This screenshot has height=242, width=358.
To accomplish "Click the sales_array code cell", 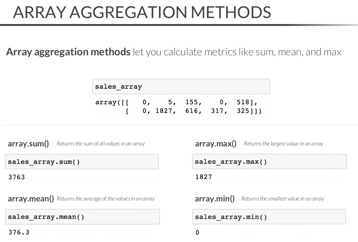I will [181, 87].
